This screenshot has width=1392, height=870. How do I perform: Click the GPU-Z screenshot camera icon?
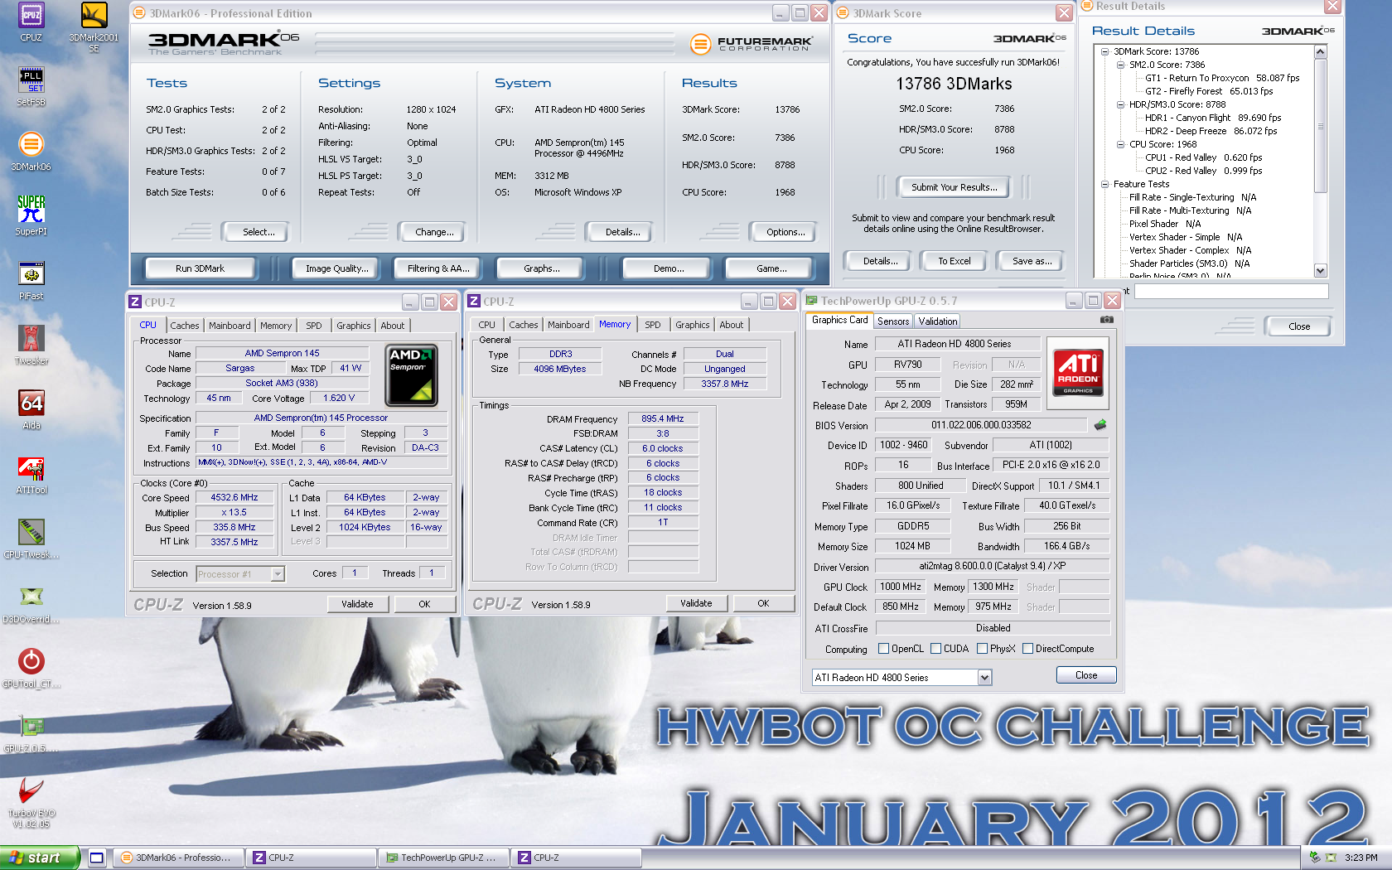pos(1106,320)
